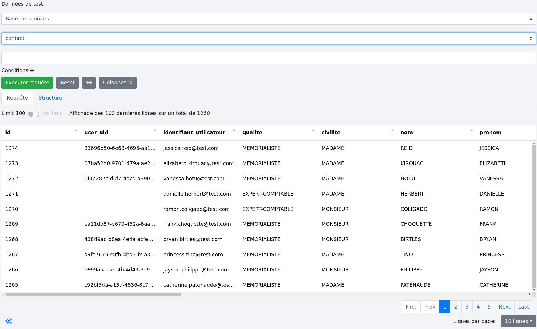Viewport: 537px width, 329px height.
Task: Sort by the qualite column arrow
Action: pos(313,131)
